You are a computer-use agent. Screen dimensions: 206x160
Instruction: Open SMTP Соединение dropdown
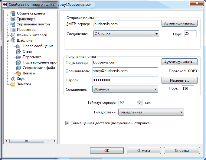pos(126,34)
